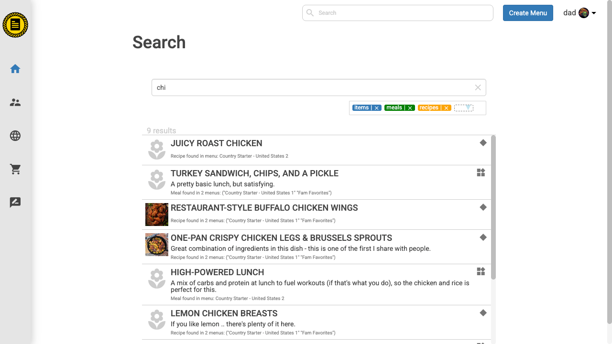Open the shopping cart icon in sidebar
The image size is (612, 344).
(15, 169)
